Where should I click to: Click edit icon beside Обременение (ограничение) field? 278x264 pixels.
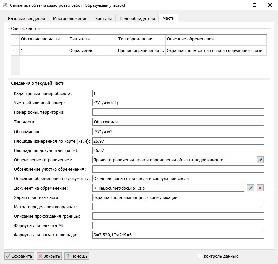(x=260, y=160)
